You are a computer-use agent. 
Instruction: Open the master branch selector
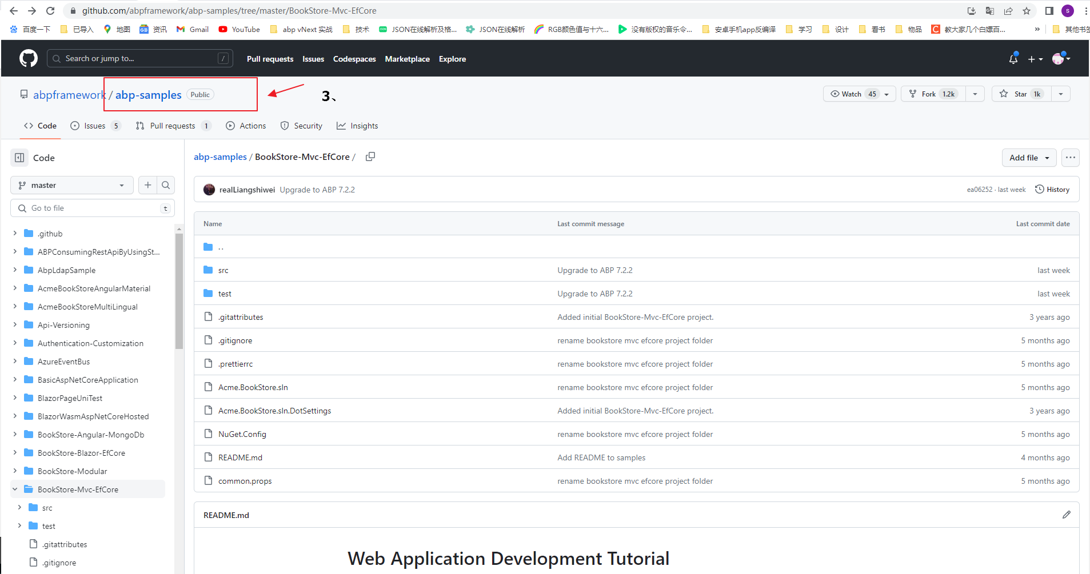point(72,185)
